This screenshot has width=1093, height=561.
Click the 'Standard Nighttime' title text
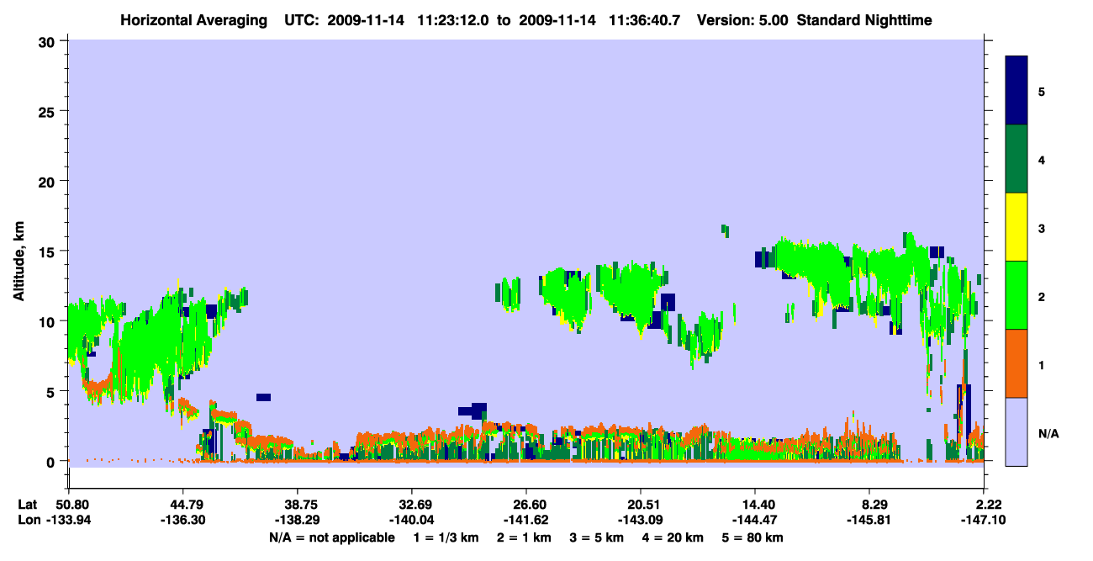coord(865,20)
